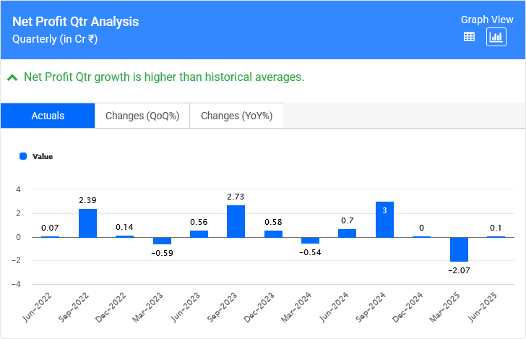Click the Graph View label
This screenshot has height=339, width=526.
tap(487, 20)
